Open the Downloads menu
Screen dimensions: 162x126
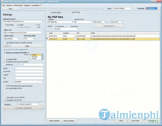tap(18, 5)
